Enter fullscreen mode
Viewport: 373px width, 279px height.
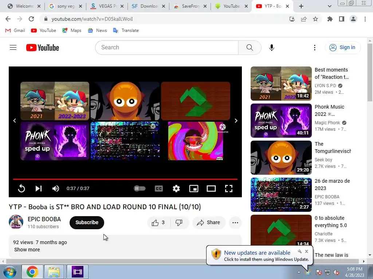(229, 189)
